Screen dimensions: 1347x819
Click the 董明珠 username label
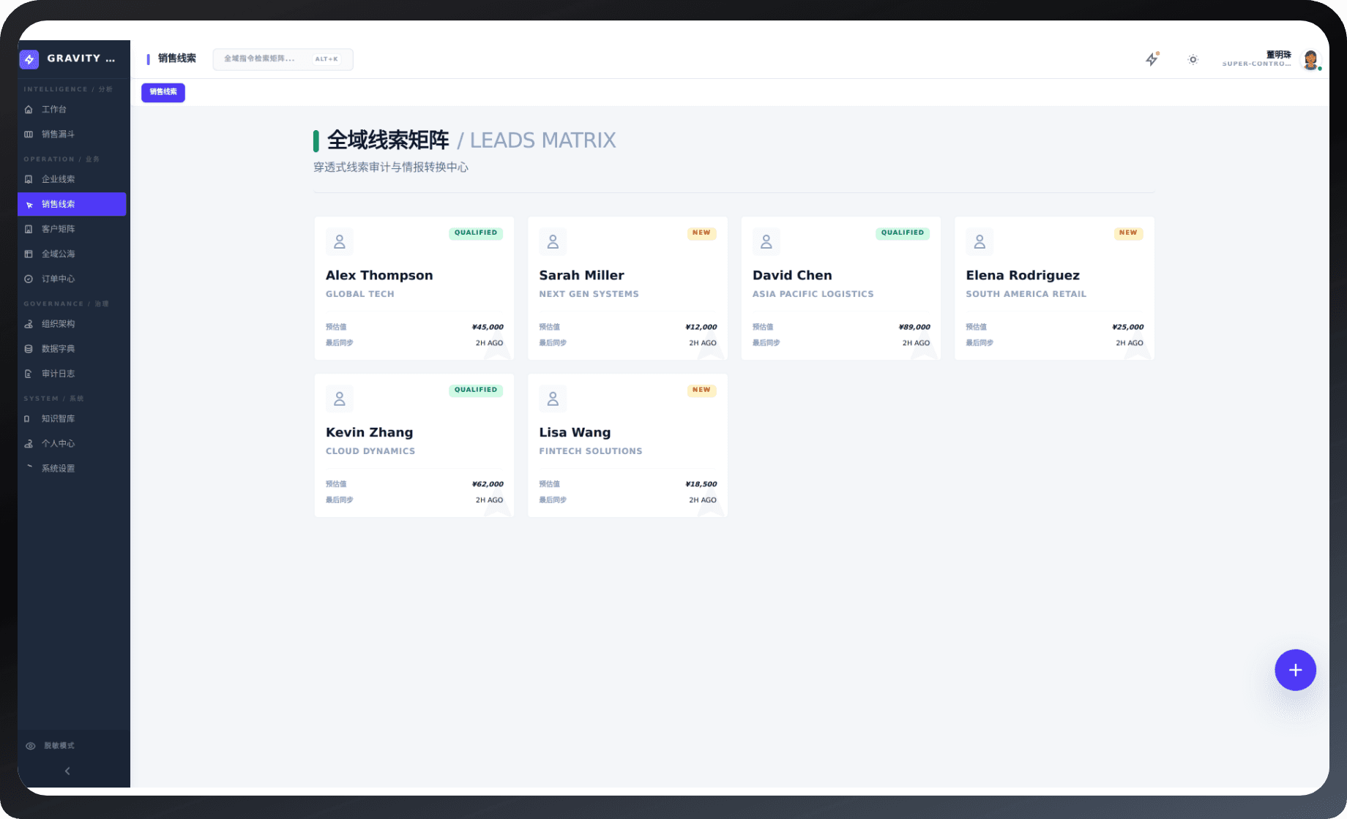[x=1278, y=55]
